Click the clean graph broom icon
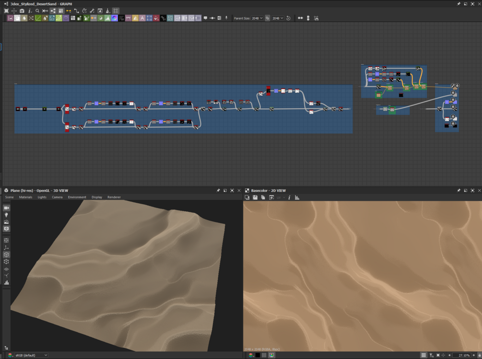Viewport: 482px width, 359px height. (108, 11)
